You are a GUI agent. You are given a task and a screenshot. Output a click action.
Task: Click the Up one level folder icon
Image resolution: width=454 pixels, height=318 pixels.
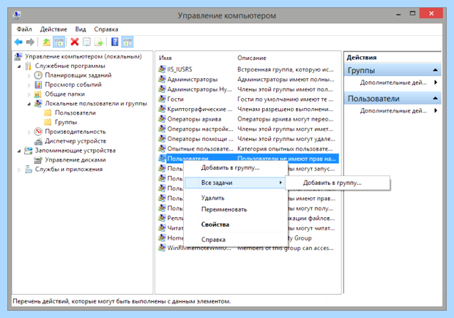pyautogui.click(x=46, y=42)
